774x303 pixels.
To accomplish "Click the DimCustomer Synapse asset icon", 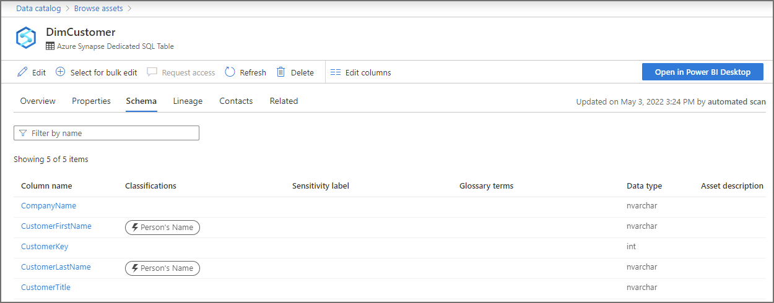I will tap(27, 38).
